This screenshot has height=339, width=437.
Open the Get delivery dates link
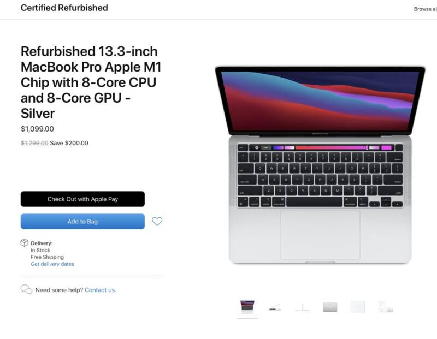(x=52, y=264)
